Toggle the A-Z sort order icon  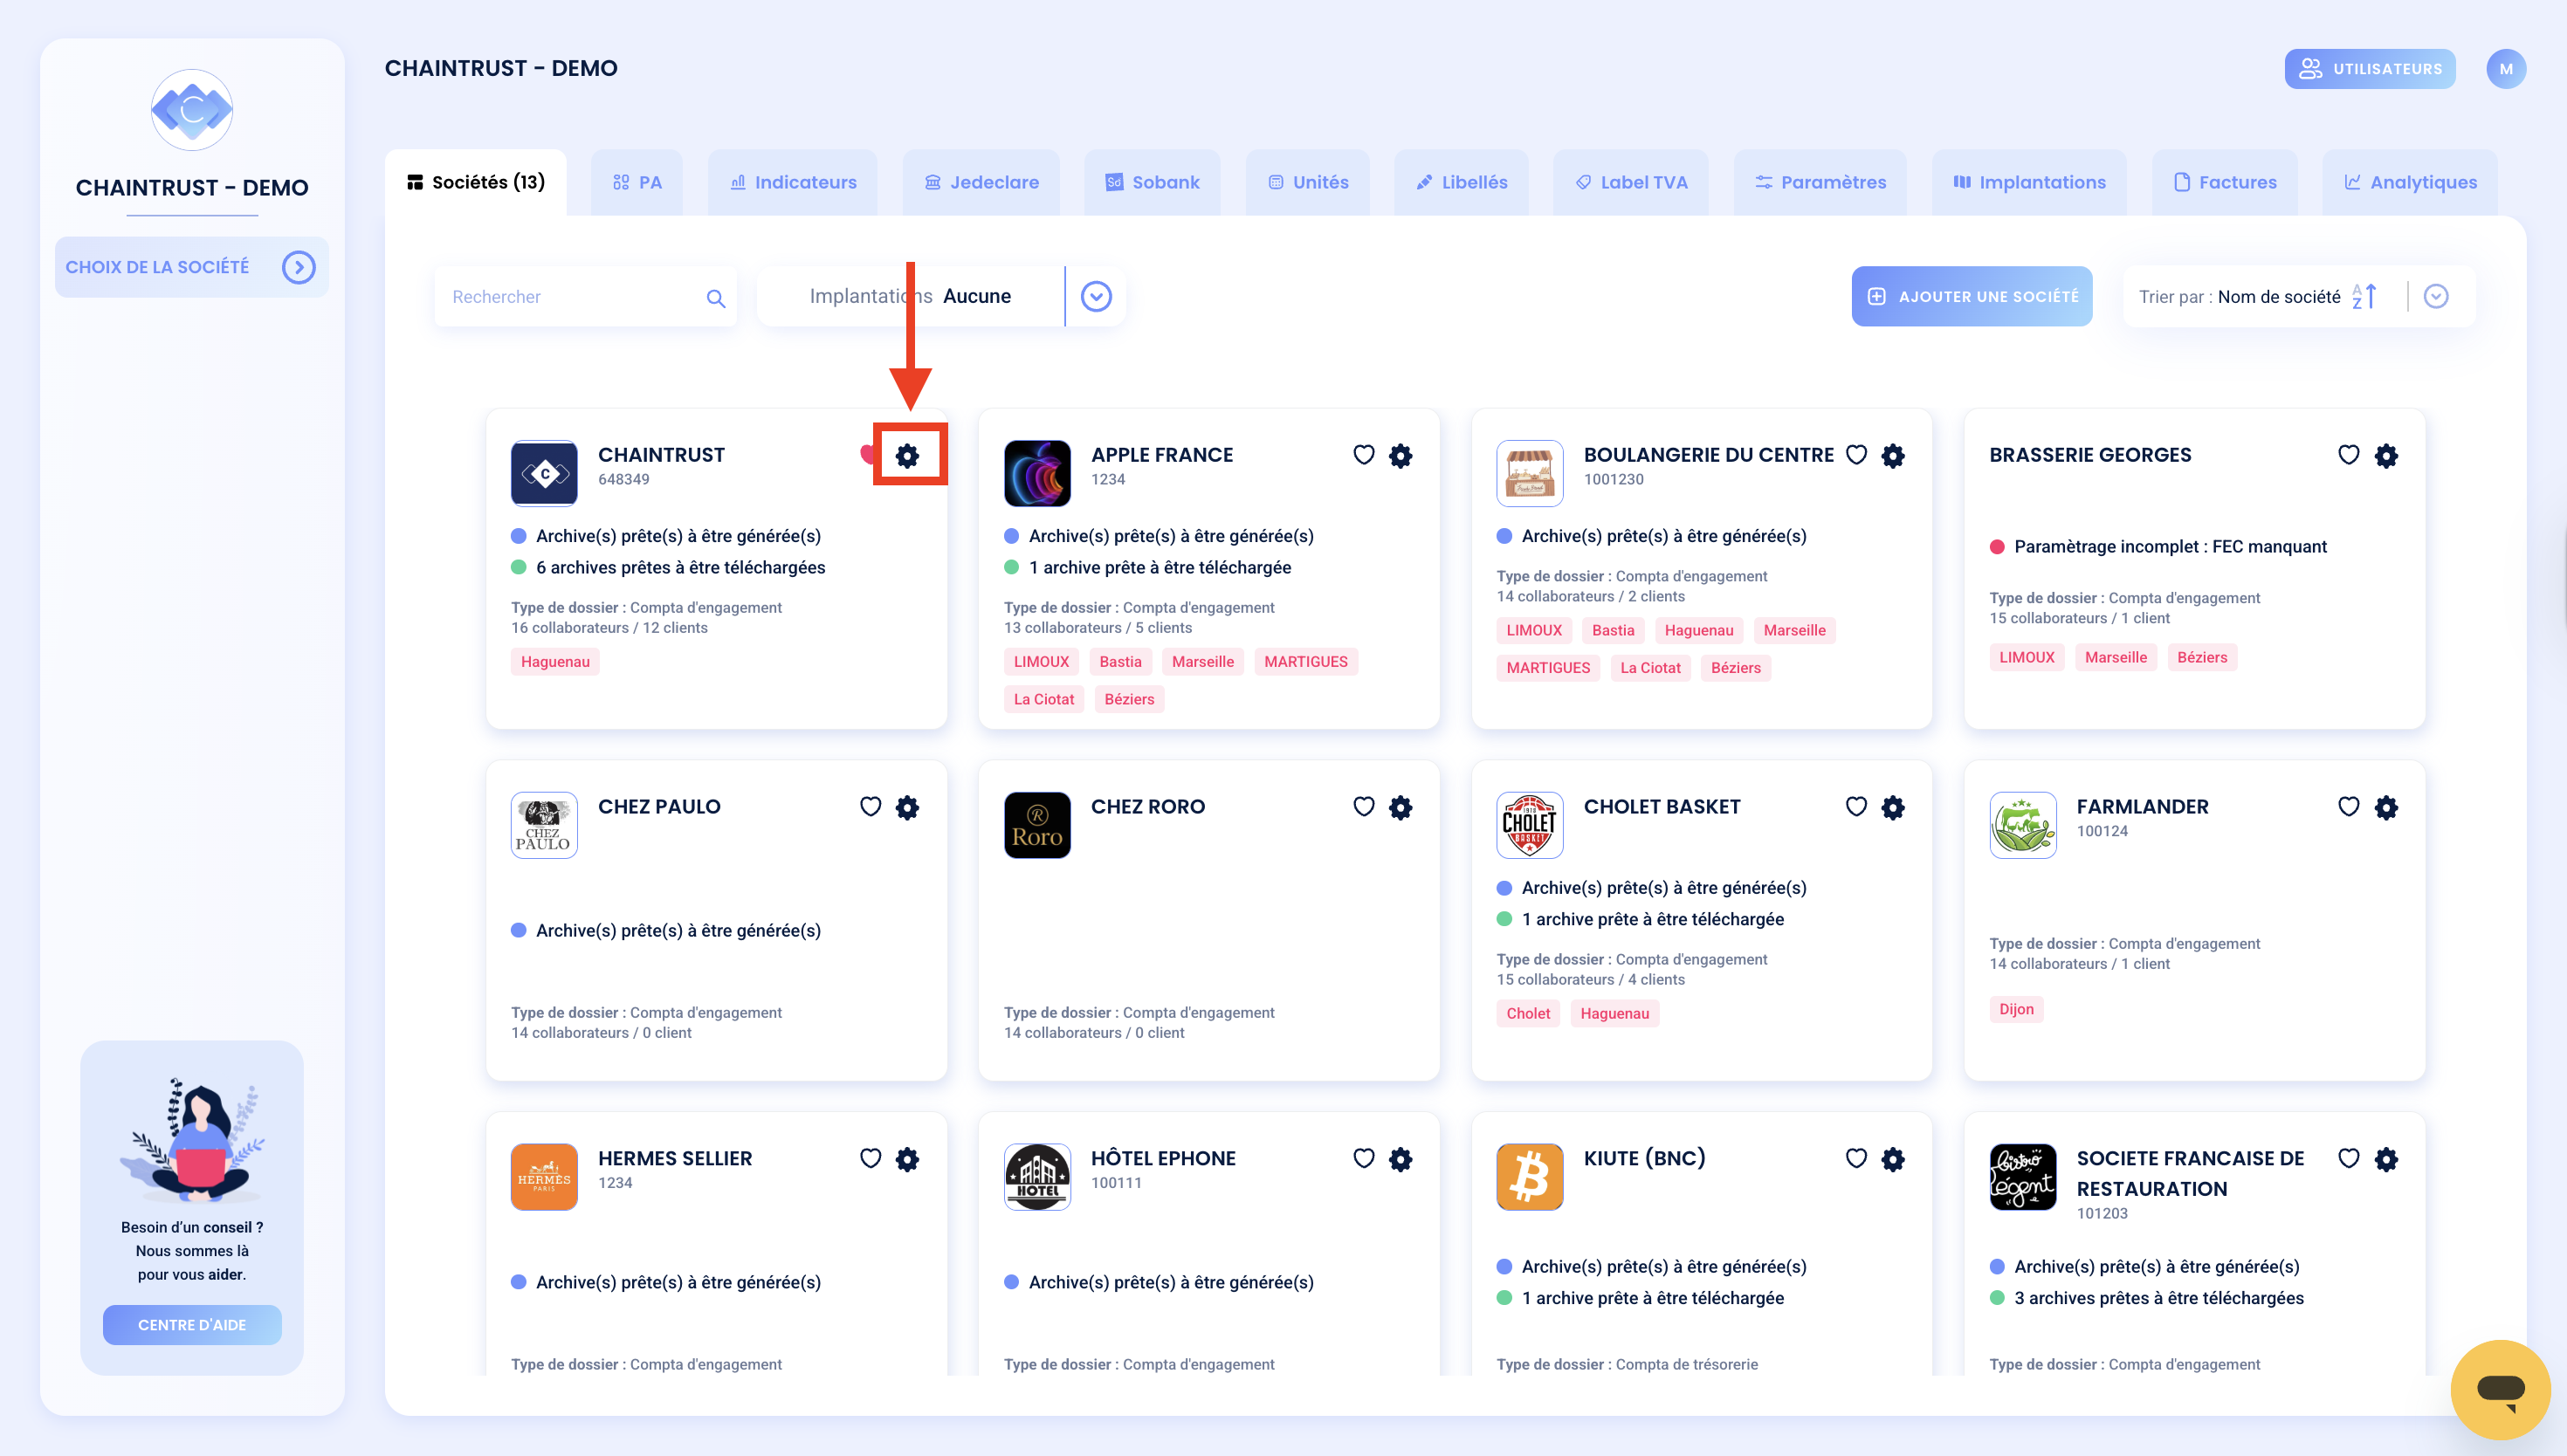pos(2364,297)
